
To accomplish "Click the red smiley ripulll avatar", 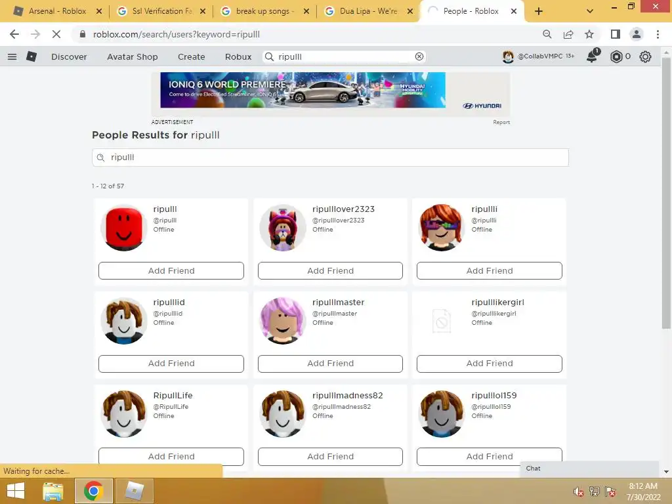I will click(124, 228).
